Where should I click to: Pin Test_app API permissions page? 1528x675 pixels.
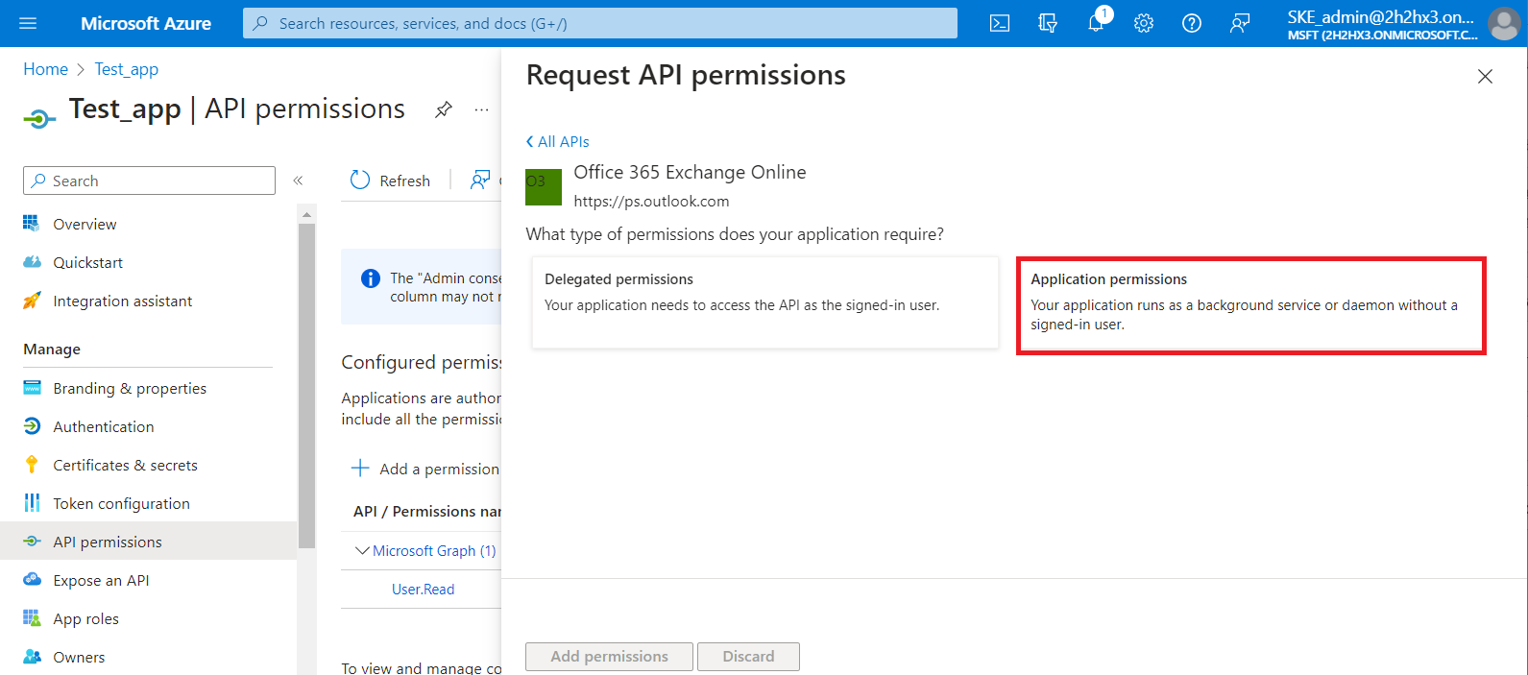coord(443,109)
